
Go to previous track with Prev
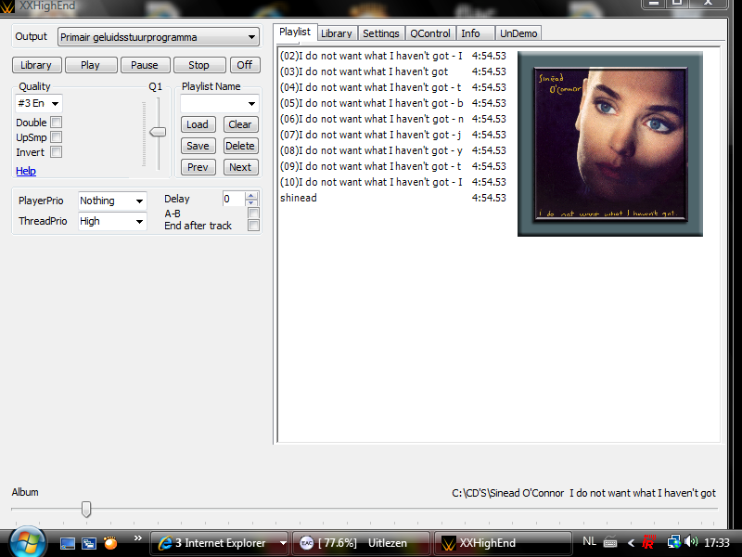(198, 167)
